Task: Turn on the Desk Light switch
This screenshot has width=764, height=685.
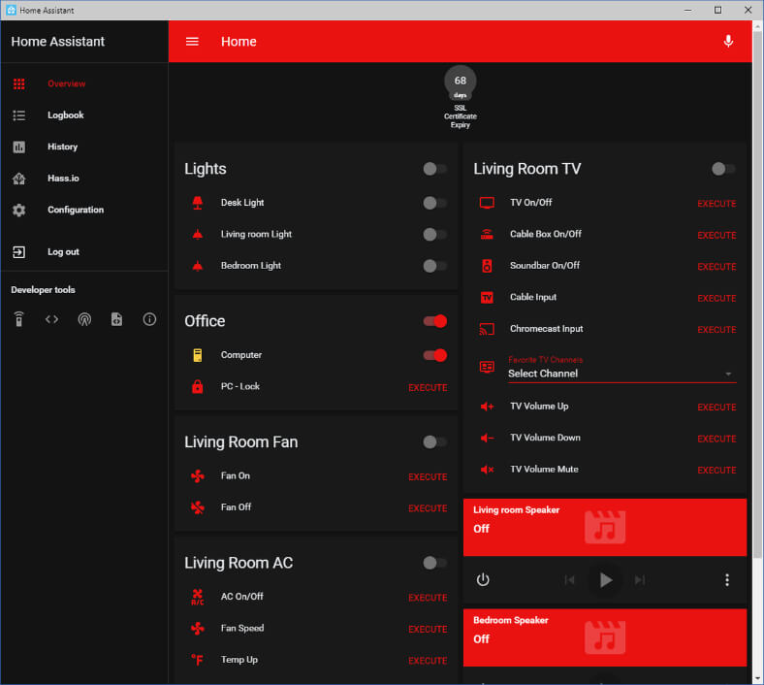Action: point(434,203)
